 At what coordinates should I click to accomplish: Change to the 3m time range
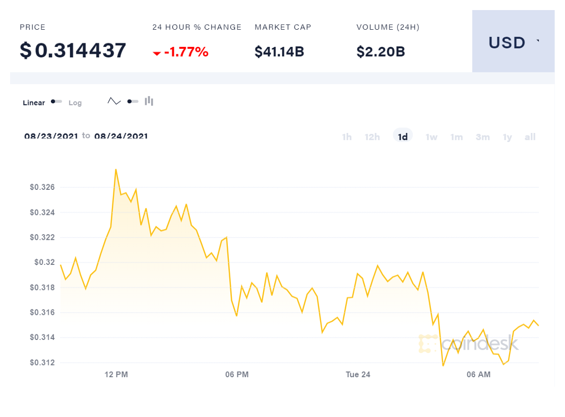point(482,137)
